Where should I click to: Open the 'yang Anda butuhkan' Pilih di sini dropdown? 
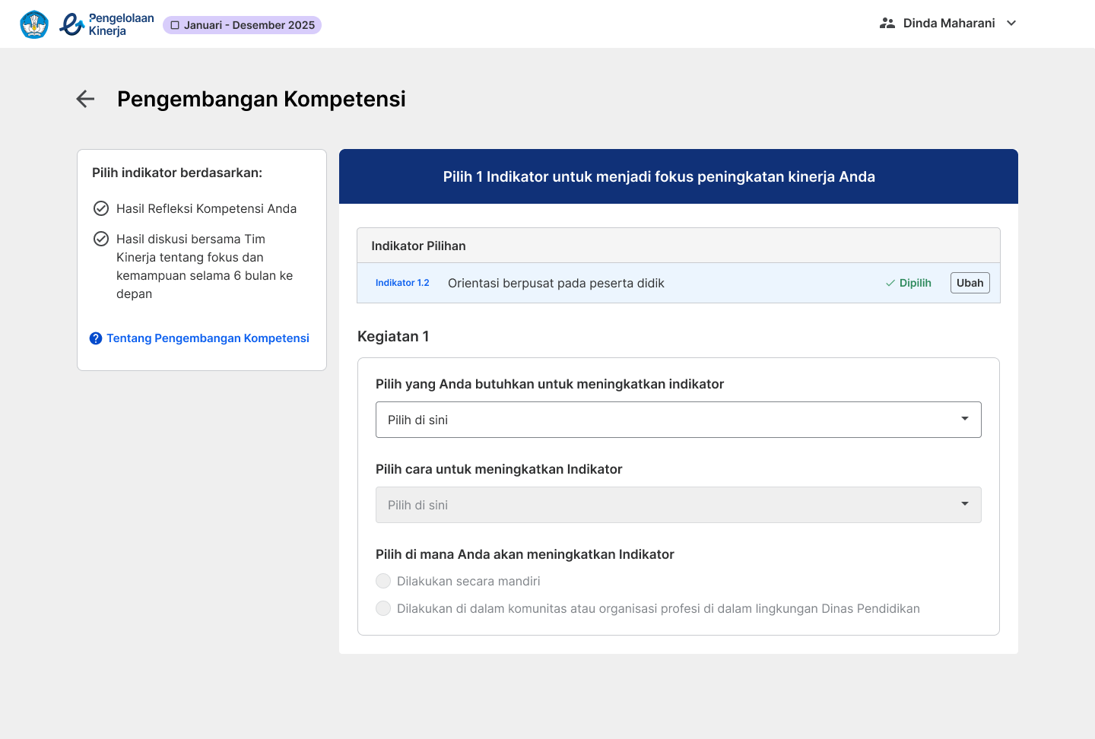click(x=678, y=420)
